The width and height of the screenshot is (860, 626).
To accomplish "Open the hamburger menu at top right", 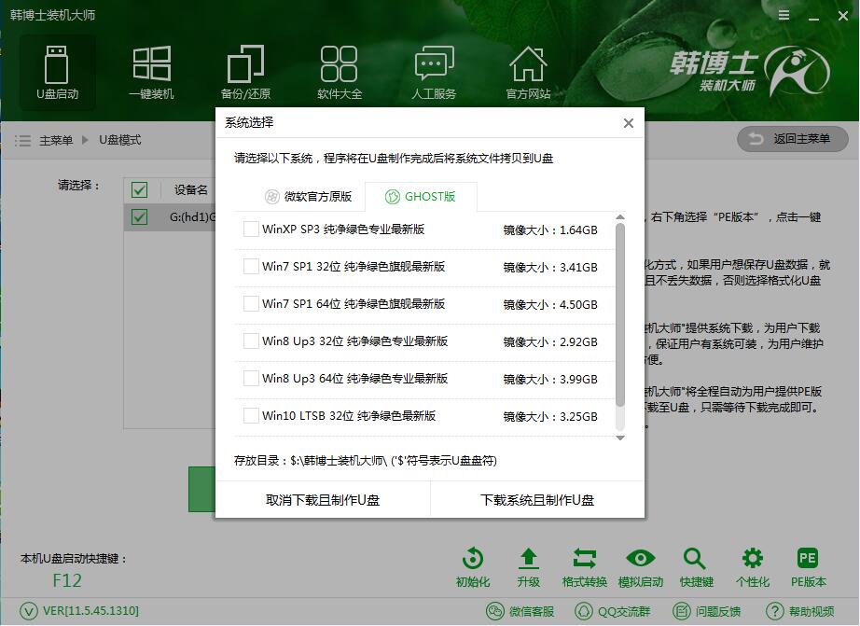I will (782, 15).
